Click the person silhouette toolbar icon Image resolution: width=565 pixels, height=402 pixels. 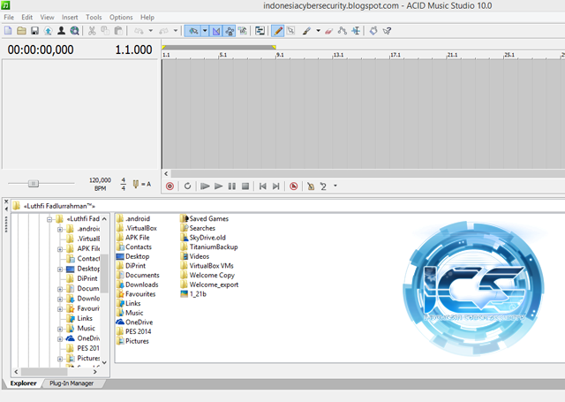(61, 31)
